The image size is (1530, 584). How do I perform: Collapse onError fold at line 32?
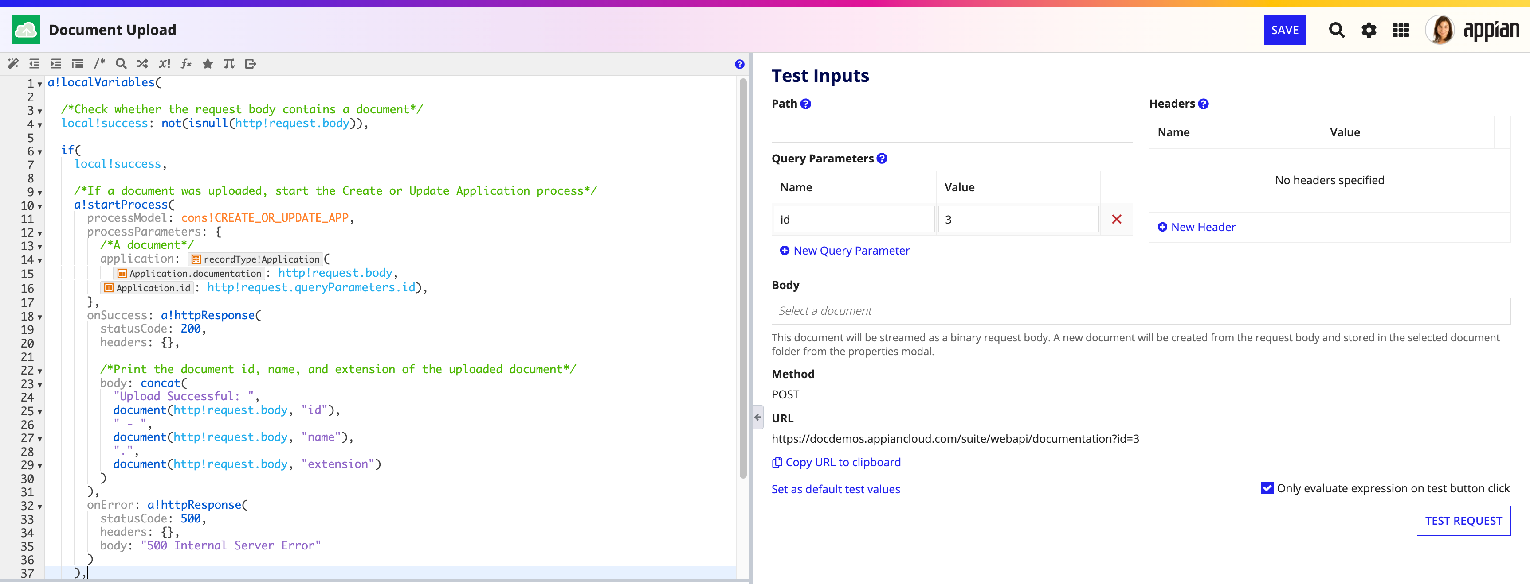click(40, 507)
